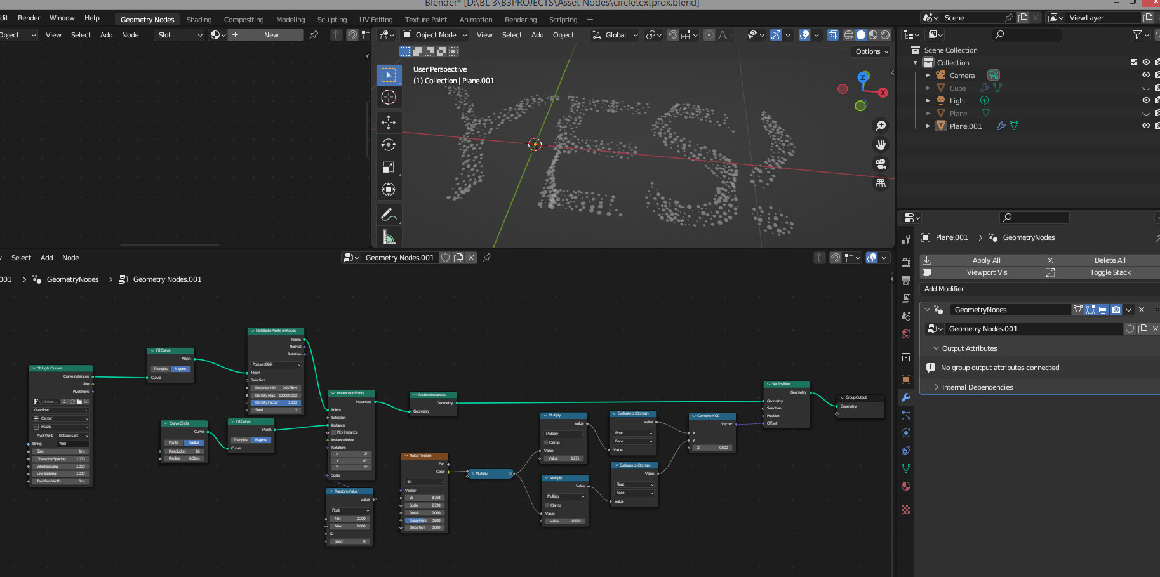Expand the Plane.001 item in outliner
Image resolution: width=1160 pixels, height=577 pixels.
(x=928, y=126)
